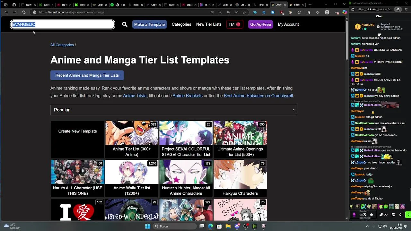
Task: Toggle the TM live indicator button
Action: [234, 24]
